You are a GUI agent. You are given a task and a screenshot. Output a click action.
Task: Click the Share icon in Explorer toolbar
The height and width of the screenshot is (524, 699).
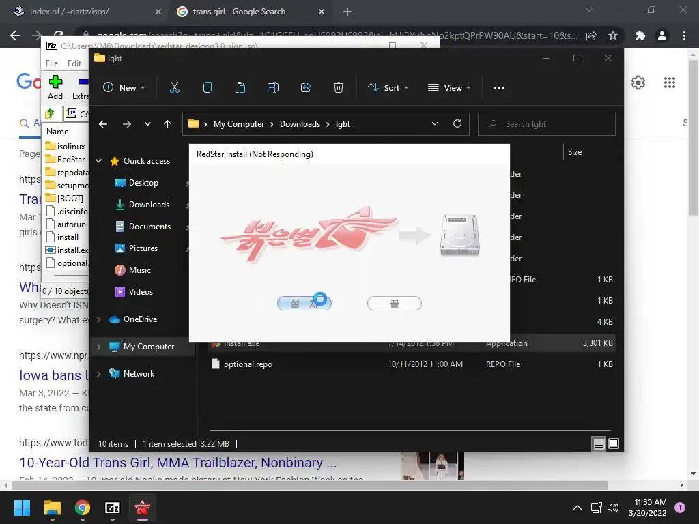(306, 88)
